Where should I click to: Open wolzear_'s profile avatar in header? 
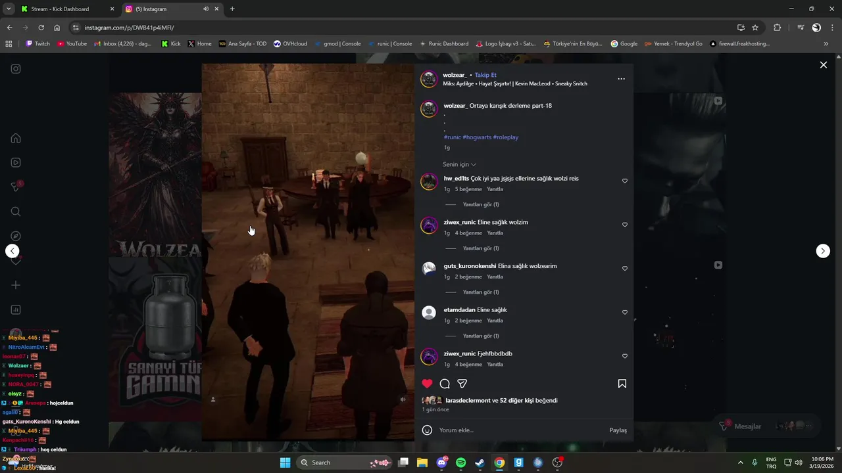[429, 79]
